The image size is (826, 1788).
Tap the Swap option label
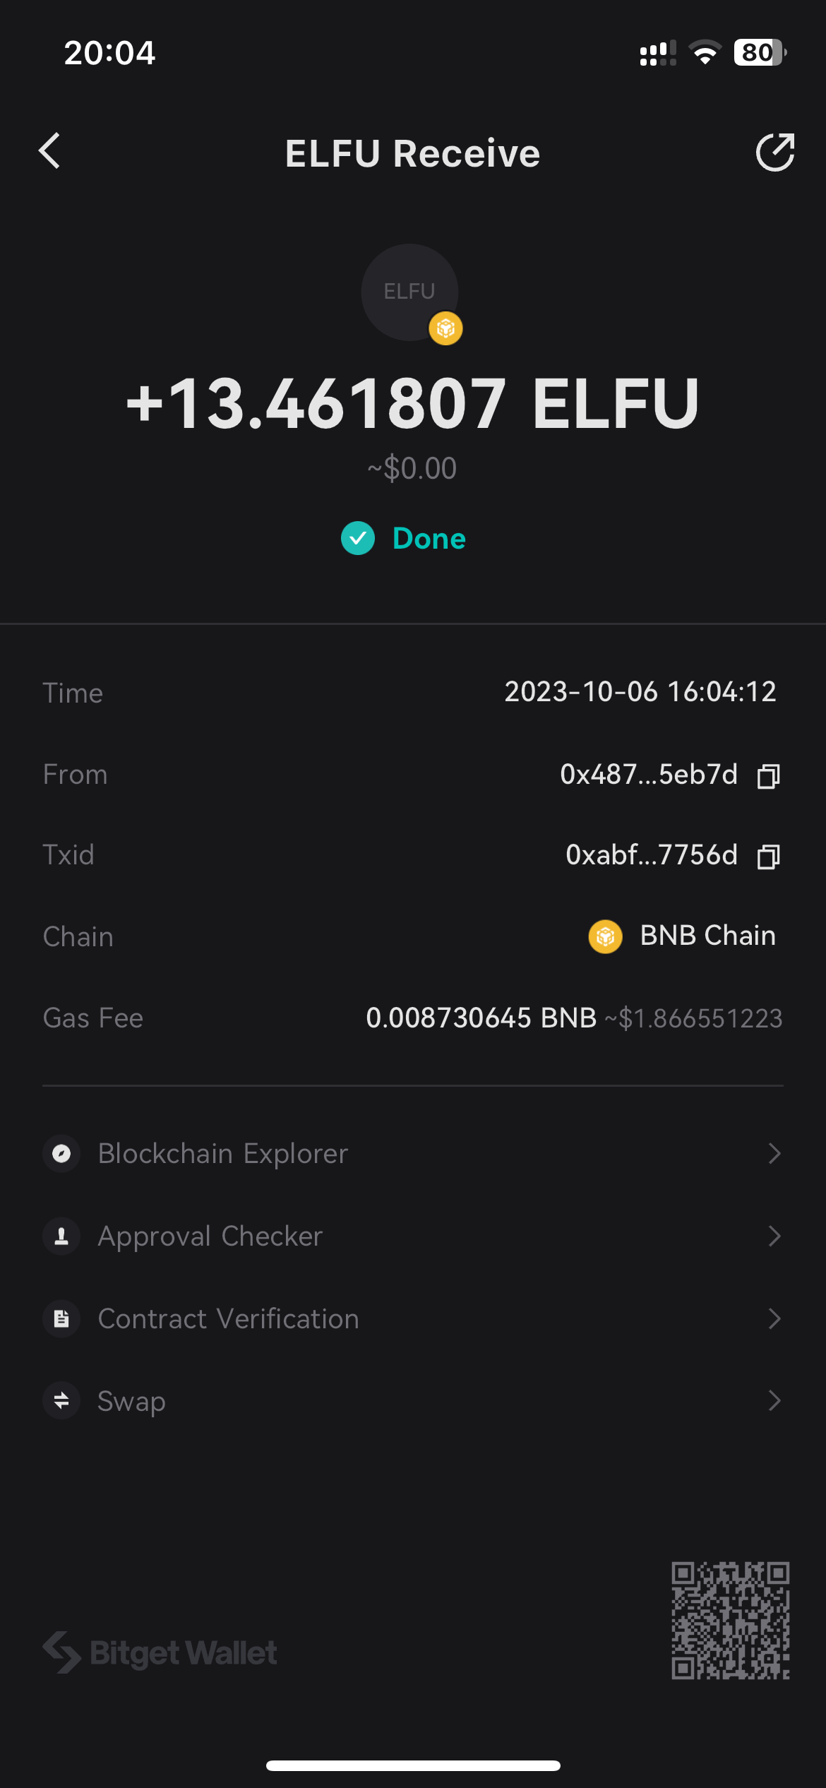coord(132,1401)
